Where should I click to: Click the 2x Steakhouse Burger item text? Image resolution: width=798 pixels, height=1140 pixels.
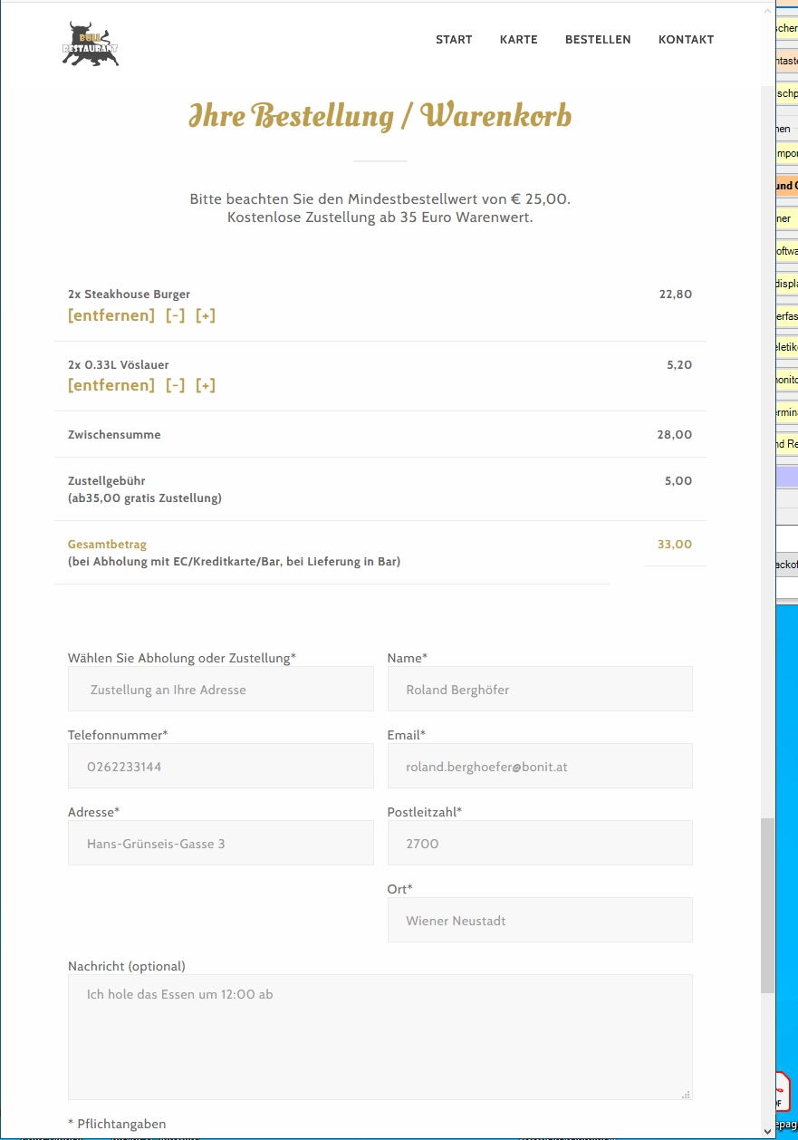pyautogui.click(x=129, y=295)
